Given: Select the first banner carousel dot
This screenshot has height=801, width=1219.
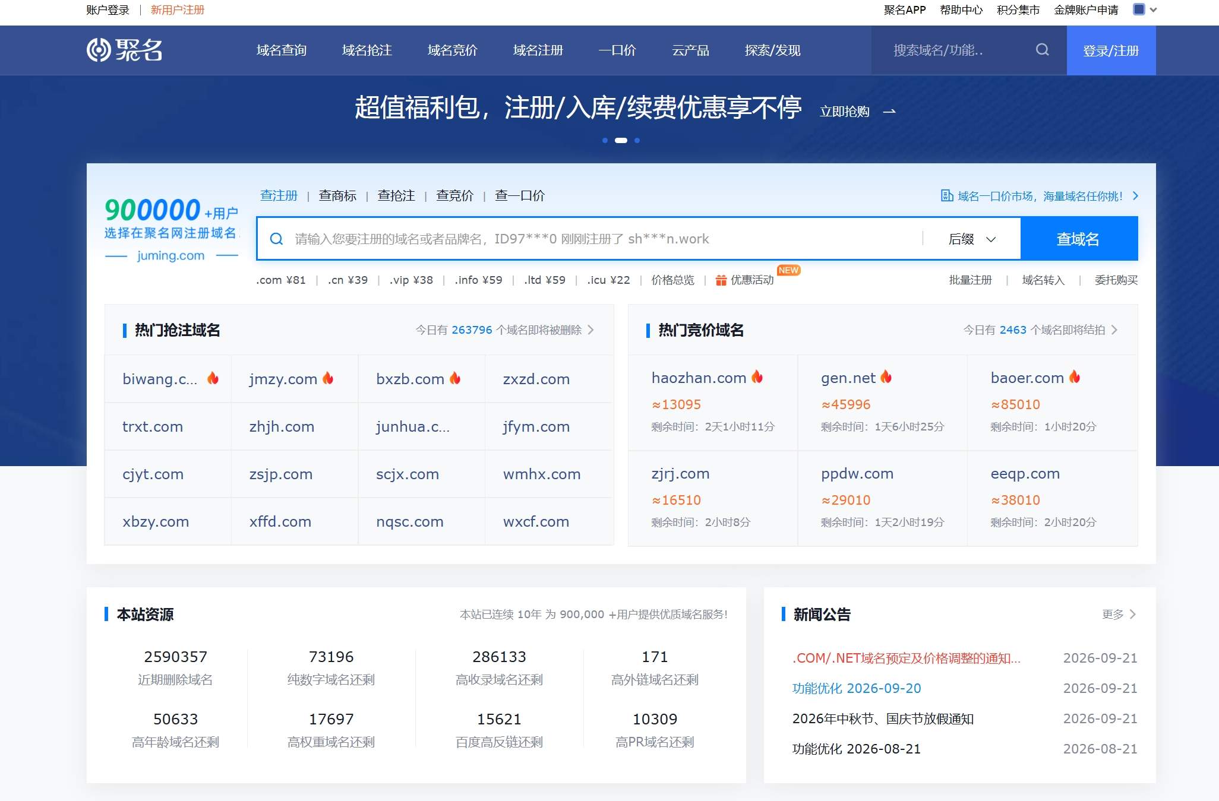Looking at the screenshot, I should pos(605,141).
